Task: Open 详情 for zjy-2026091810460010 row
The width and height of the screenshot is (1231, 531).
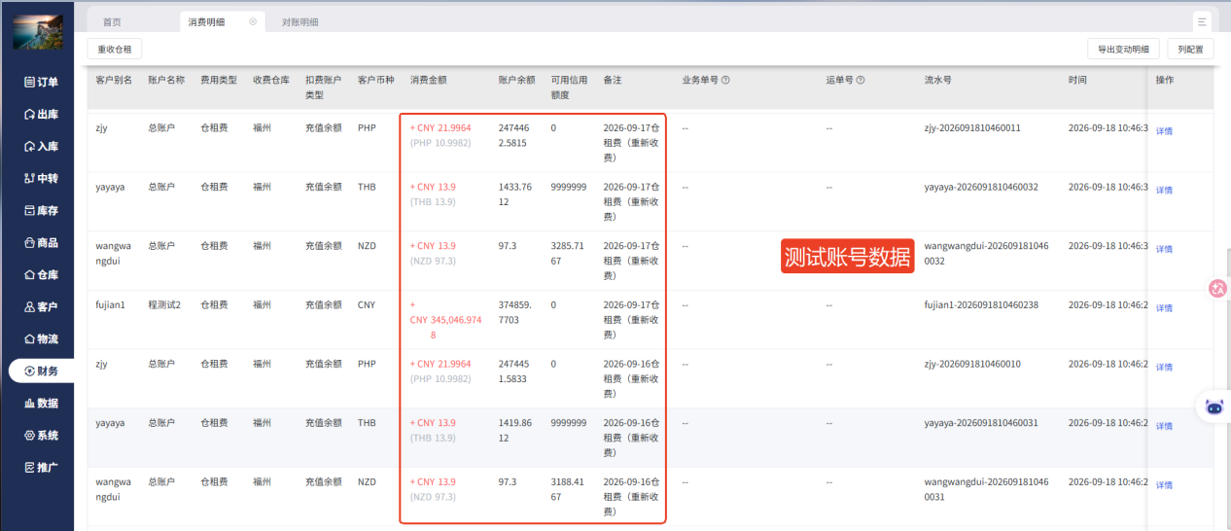Action: 1164,367
